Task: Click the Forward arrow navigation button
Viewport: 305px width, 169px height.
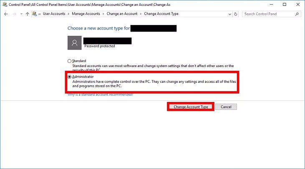Action: coord(14,14)
